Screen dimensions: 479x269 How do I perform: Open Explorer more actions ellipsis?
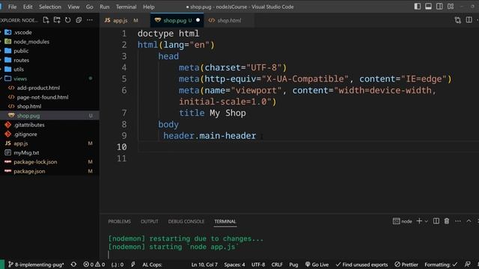pyautogui.click(x=90, y=20)
